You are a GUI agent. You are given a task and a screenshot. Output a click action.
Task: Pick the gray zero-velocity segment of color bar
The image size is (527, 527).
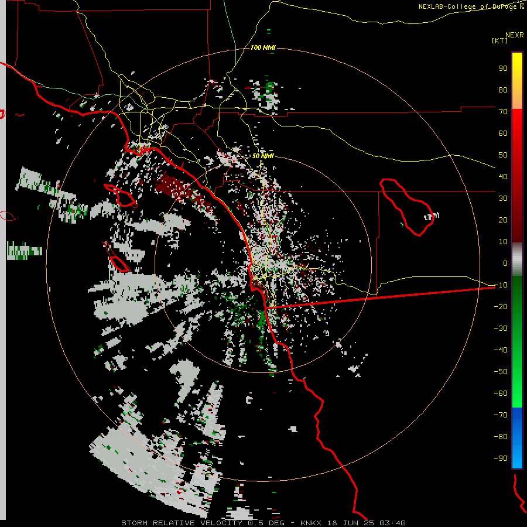coord(517,259)
